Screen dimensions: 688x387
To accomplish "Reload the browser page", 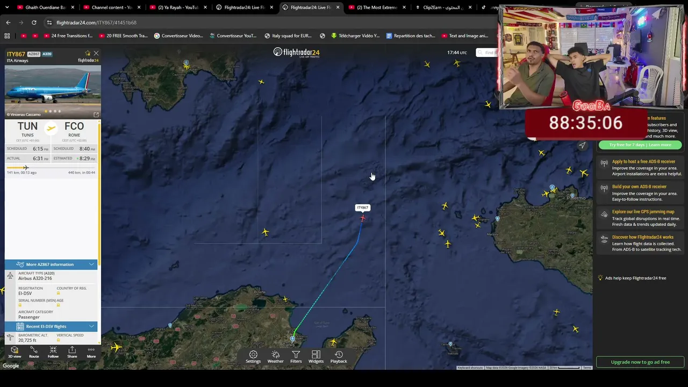I will (x=34, y=23).
